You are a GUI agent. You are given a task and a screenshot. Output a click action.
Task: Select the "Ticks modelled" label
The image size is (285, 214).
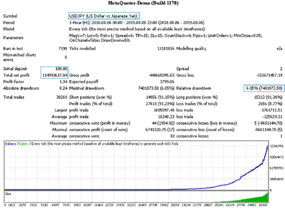82,49
